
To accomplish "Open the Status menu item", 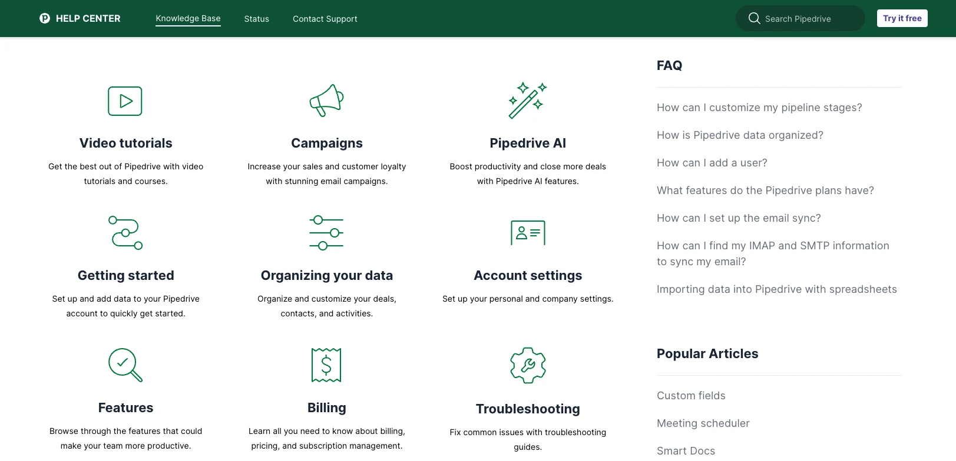I will coord(257,19).
